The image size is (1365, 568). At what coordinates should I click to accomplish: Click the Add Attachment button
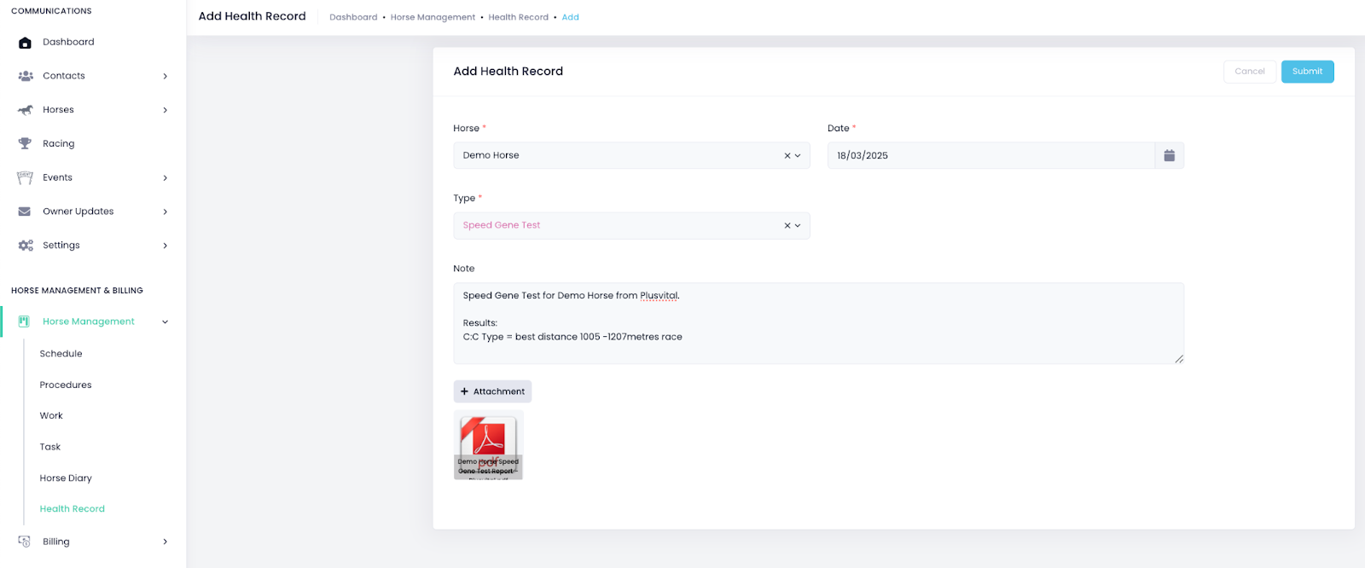coord(492,391)
